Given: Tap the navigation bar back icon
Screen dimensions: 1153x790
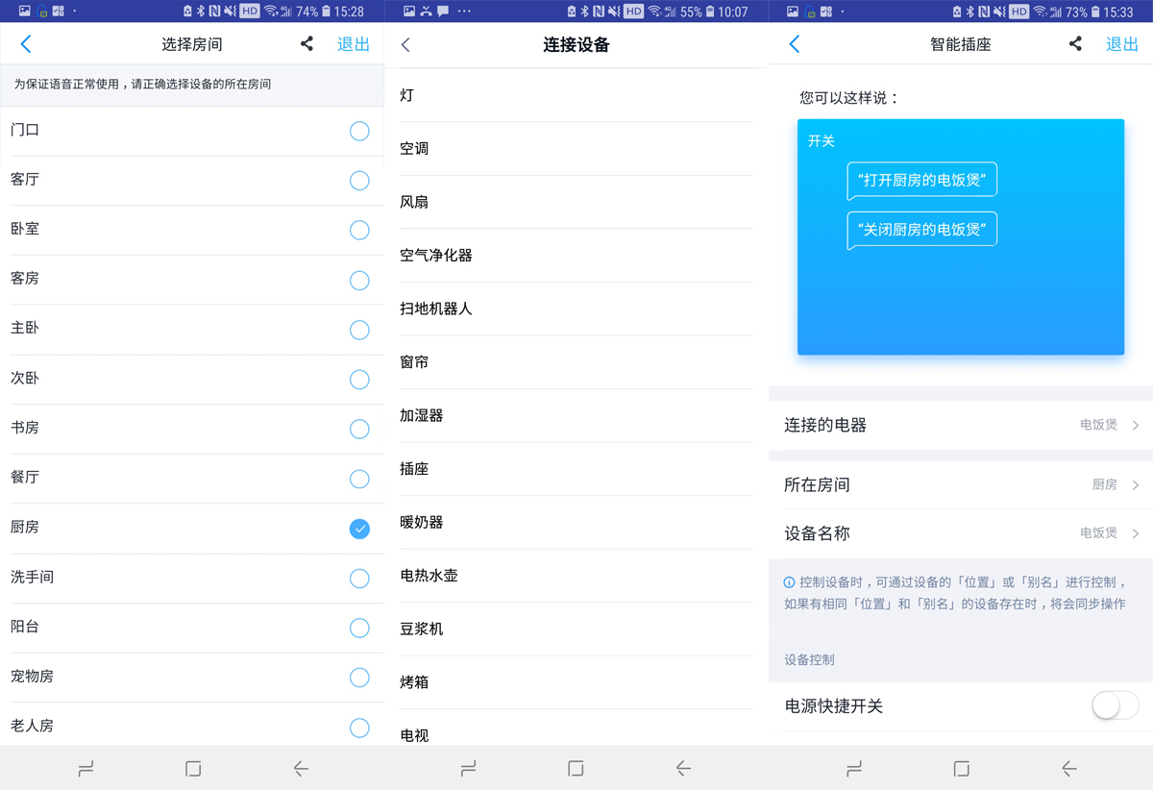Looking at the screenshot, I should (x=299, y=769).
